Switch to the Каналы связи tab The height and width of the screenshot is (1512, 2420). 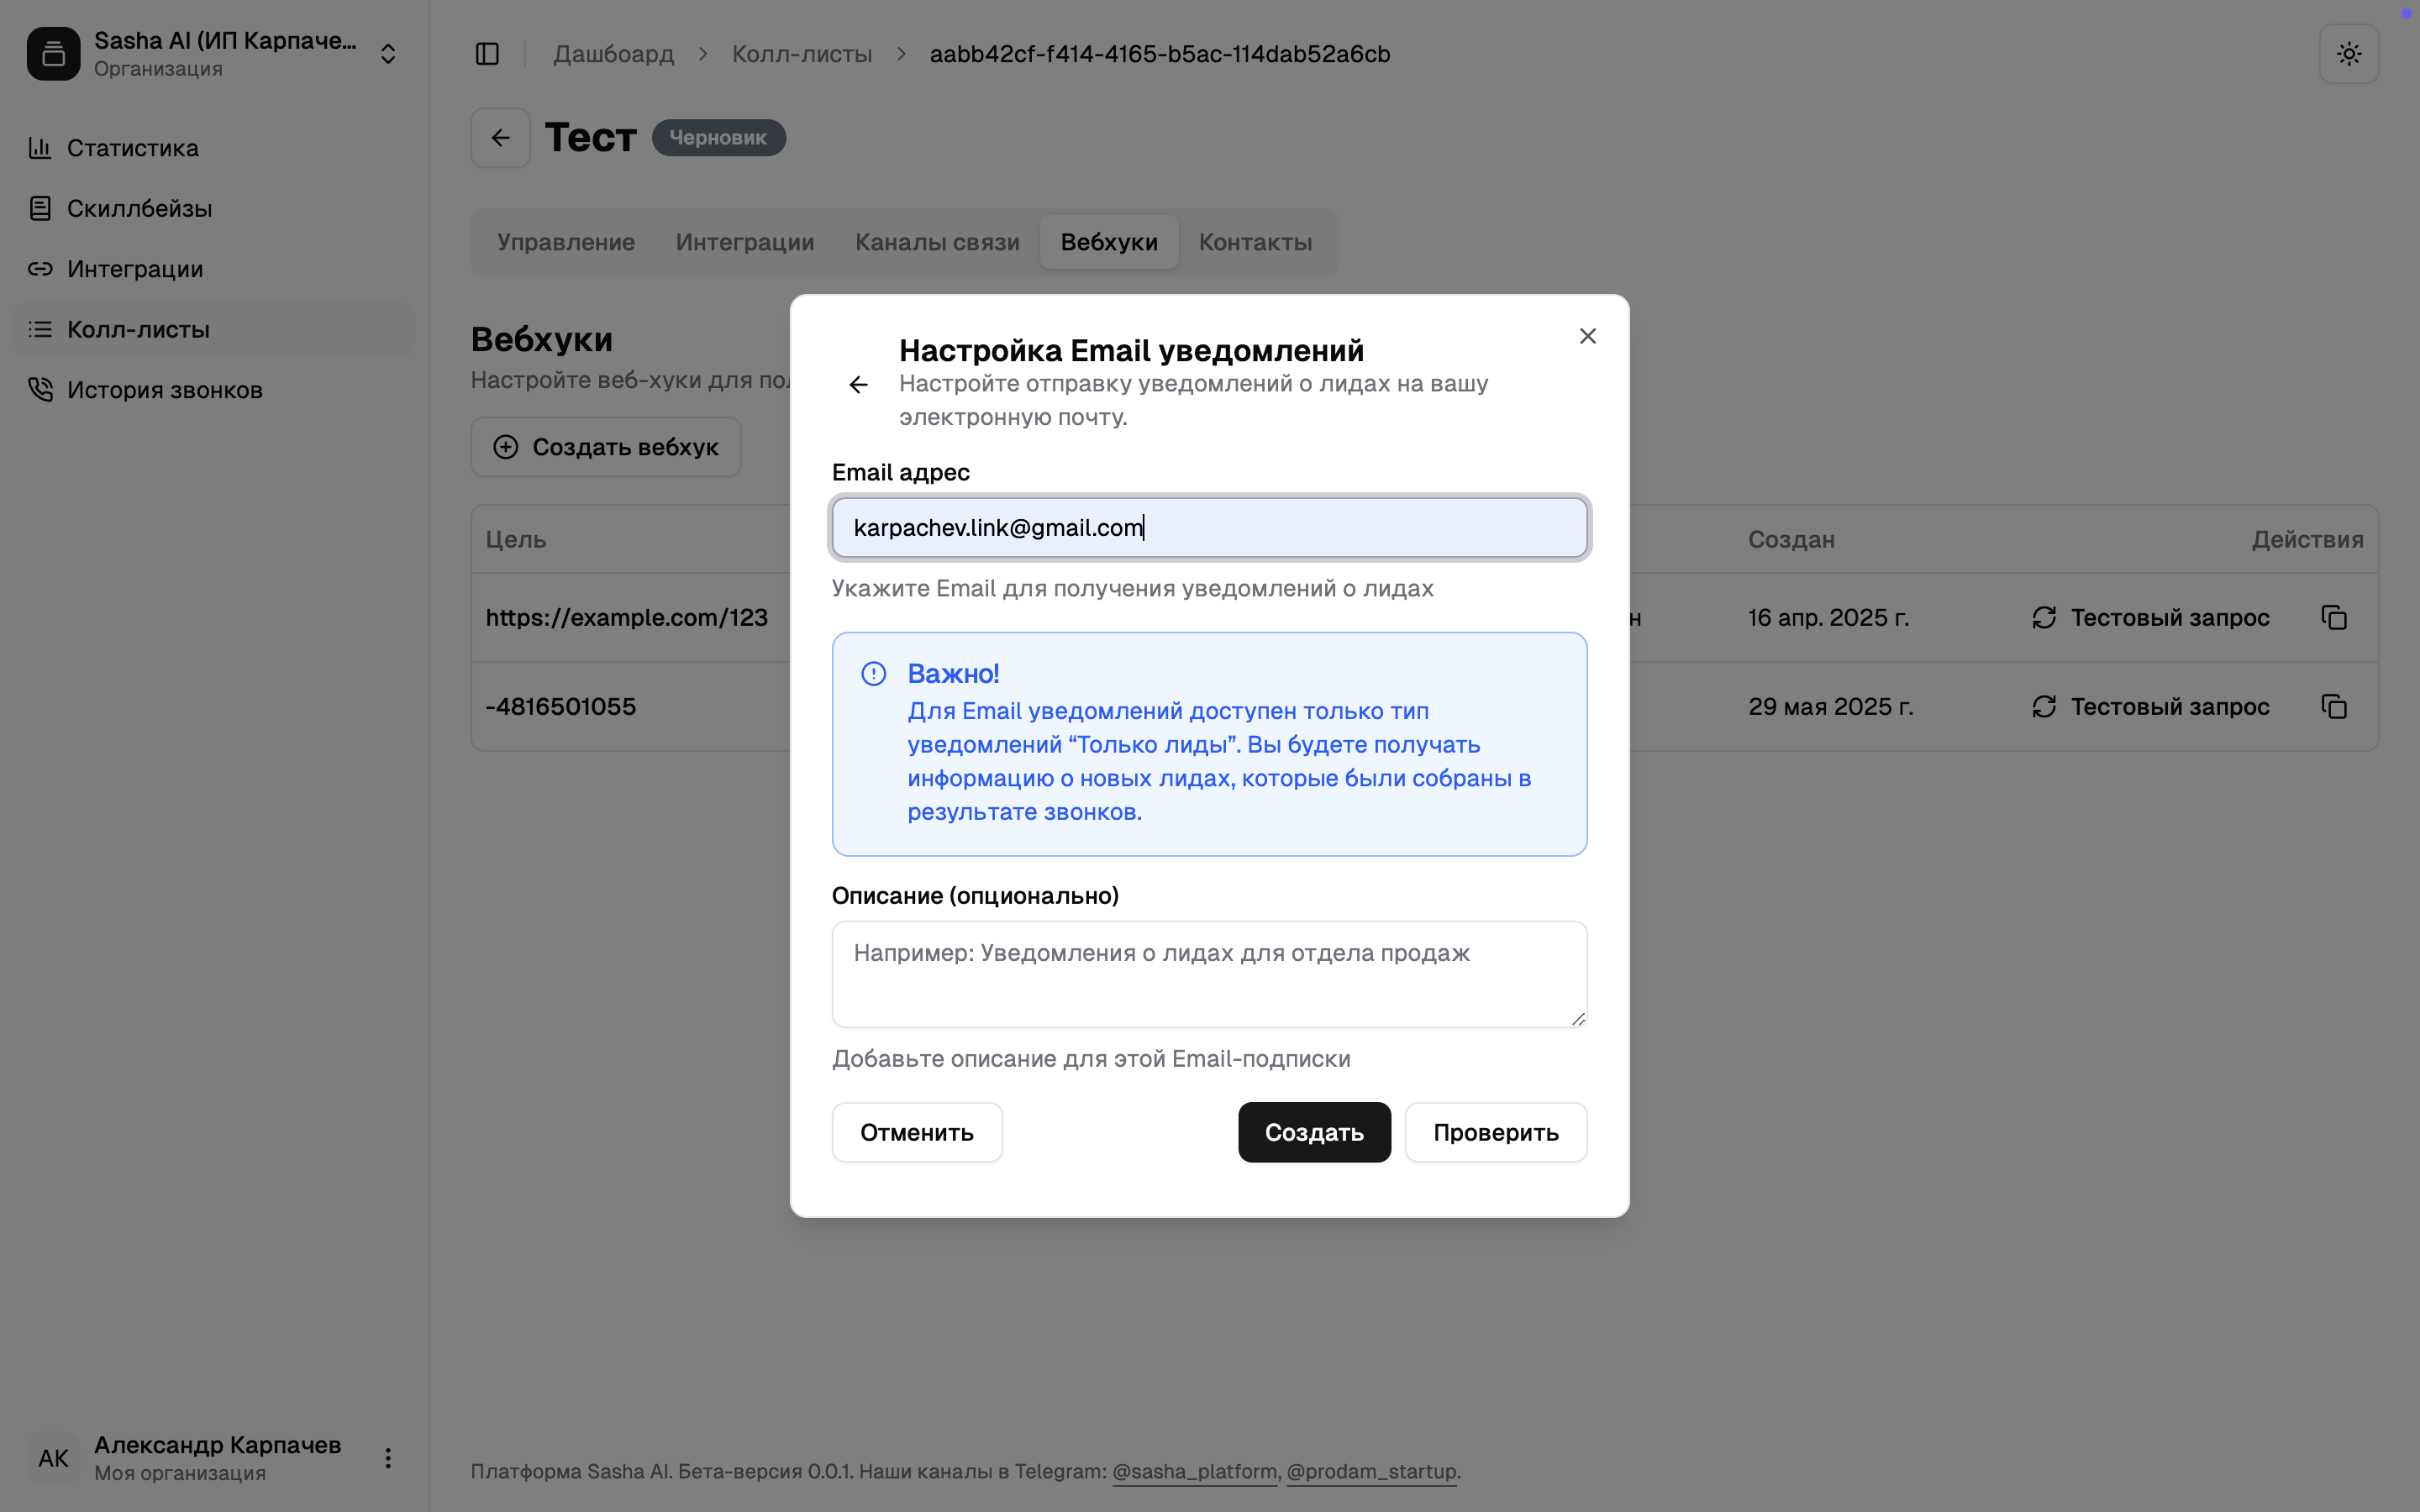click(937, 242)
